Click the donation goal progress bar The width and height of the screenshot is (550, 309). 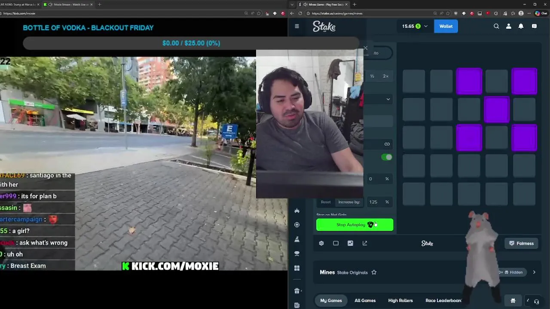pyautogui.click(x=191, y=43)
